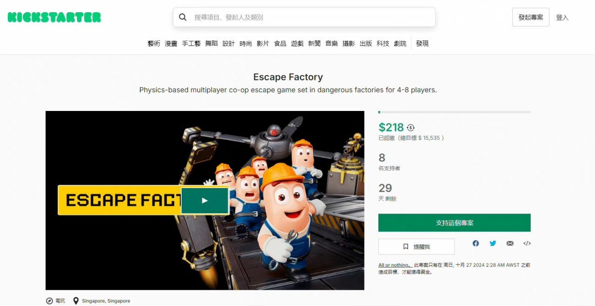Click the search magnifier icon
Screen dimensions: 595x306
coord(183,17)
